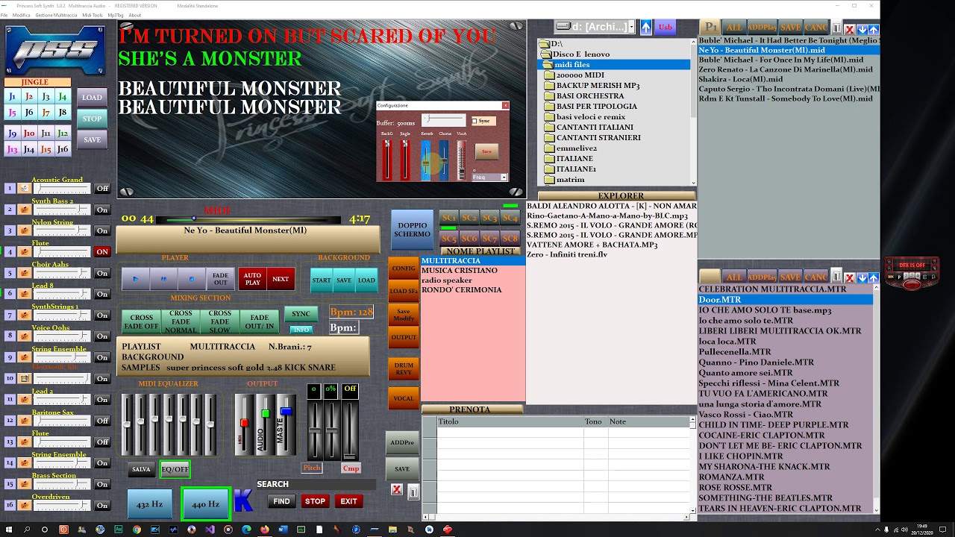Click the LOAD SF2 button
This screenshot has width=955, height=537.
tap(404, 291)
